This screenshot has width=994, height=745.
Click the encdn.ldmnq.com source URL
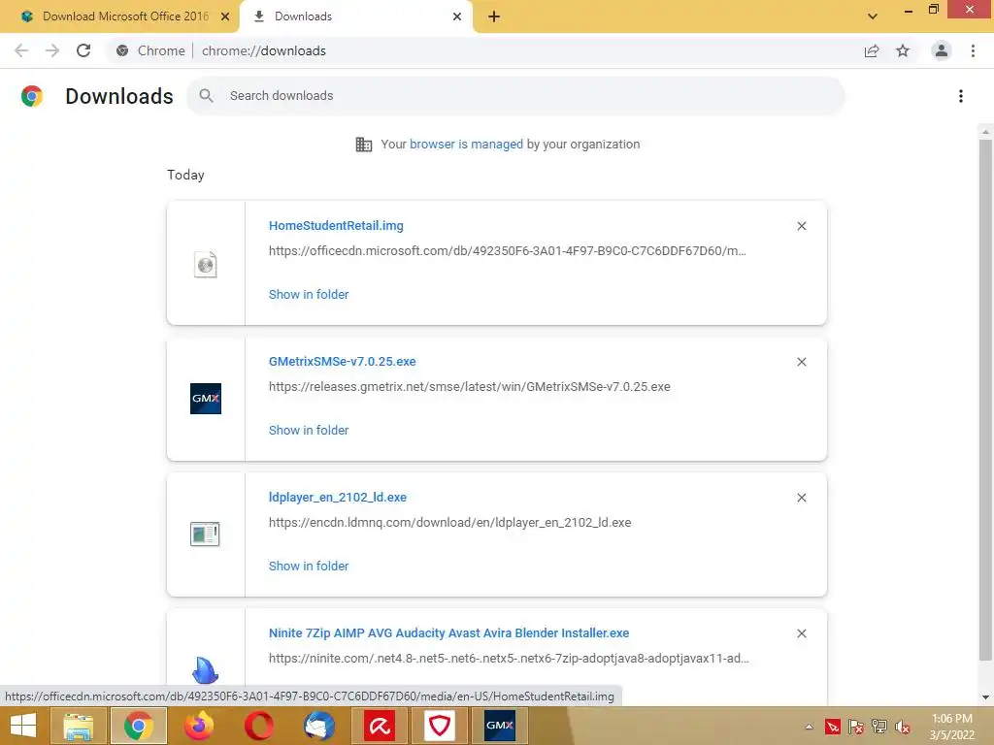(x=449, y=523)
